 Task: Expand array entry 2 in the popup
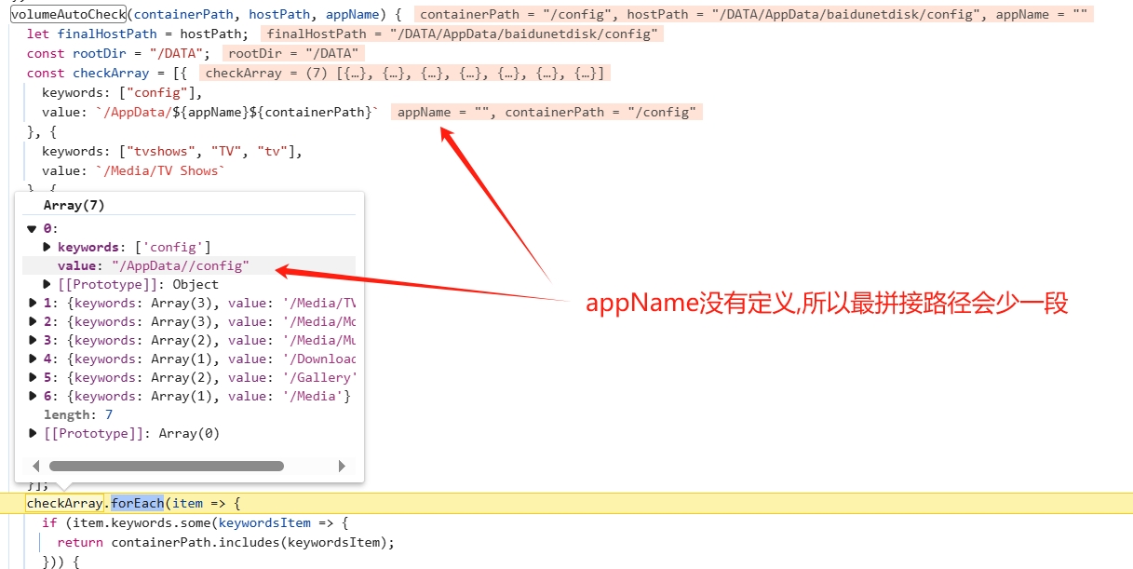34,321
